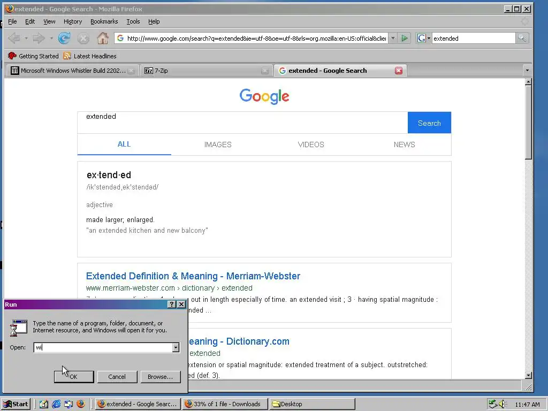Screen dimensions: 548x411
Task: Click the Google page search input field
Action: click(242, 123)
